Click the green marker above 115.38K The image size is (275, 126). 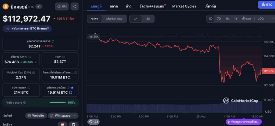click(95, 33)
